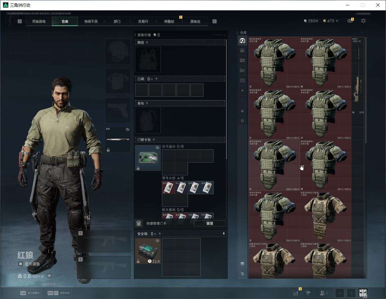Toggle the 显示装备 checkbox
386x299 pixels.
coord(21,264)
